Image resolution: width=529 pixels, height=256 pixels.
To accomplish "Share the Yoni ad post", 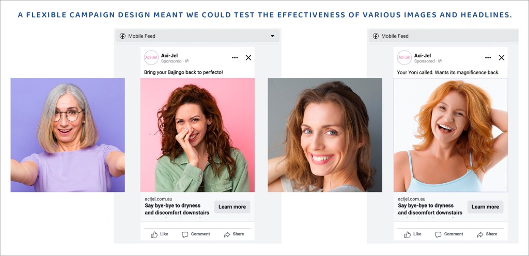I will 487,234.
